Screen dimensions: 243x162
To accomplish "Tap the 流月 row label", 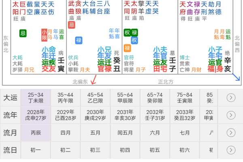I will click(x=10, y=133).
